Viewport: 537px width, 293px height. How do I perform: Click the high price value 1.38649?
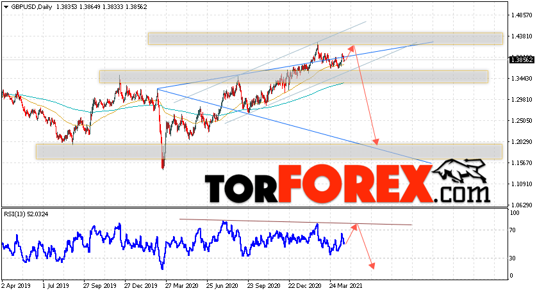point(89,7)
